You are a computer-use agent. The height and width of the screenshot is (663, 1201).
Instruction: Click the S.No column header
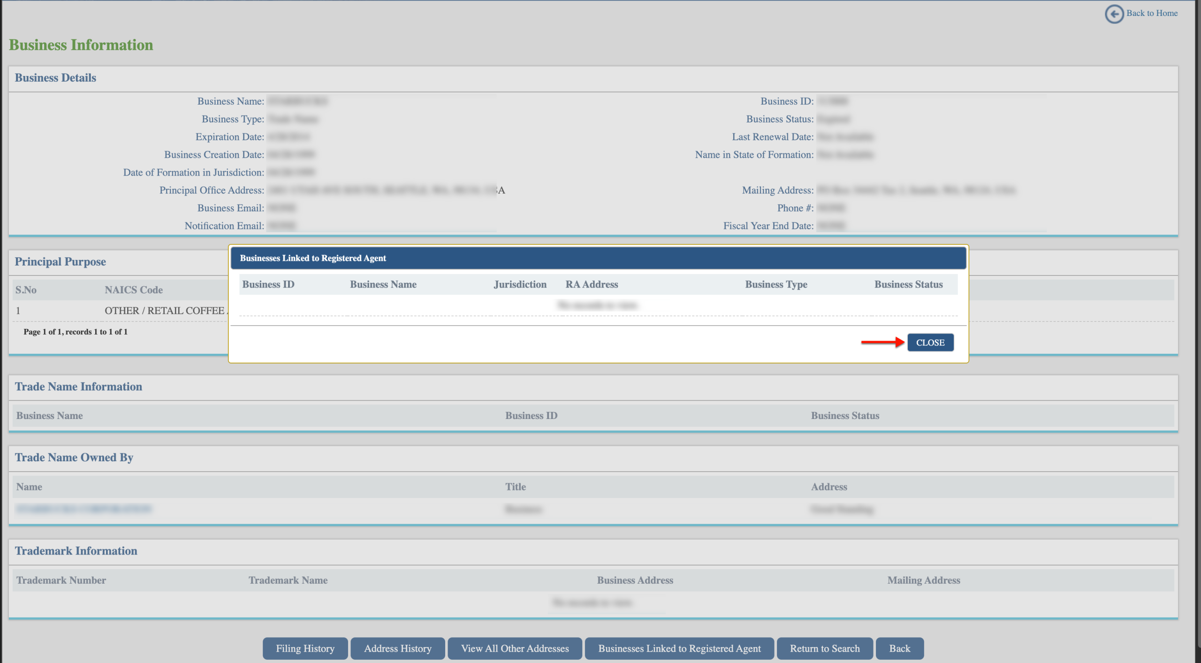point(26,290)
